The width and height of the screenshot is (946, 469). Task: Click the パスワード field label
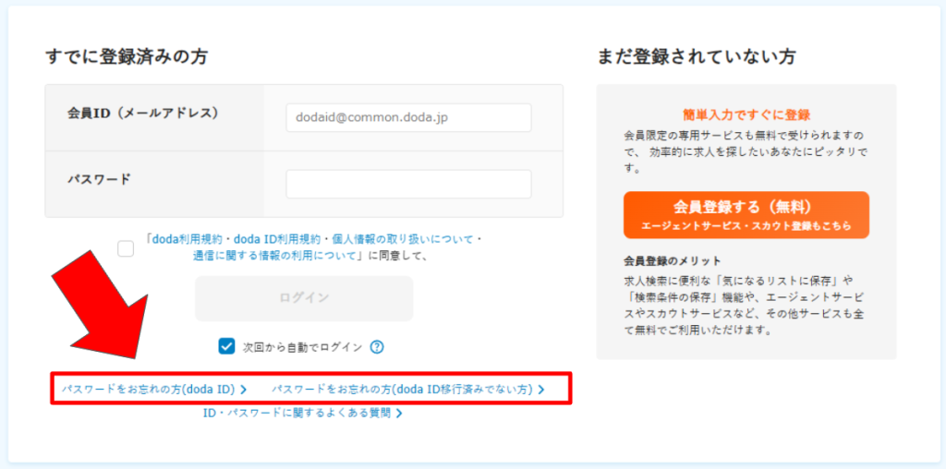(x=98, y=179)
